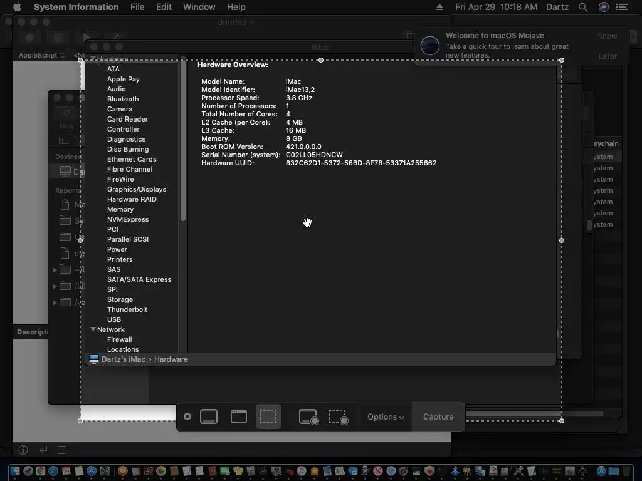The height and width of the screenshot is (481, 642).
Task: Open Spotlight search magnifier
Action: pyautogui.click(x=583, y=7)
